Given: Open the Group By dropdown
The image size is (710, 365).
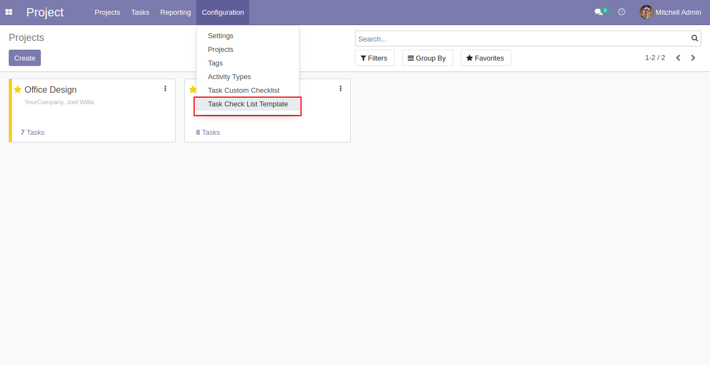Looking at the screenshot, I should tap(428, 58).
